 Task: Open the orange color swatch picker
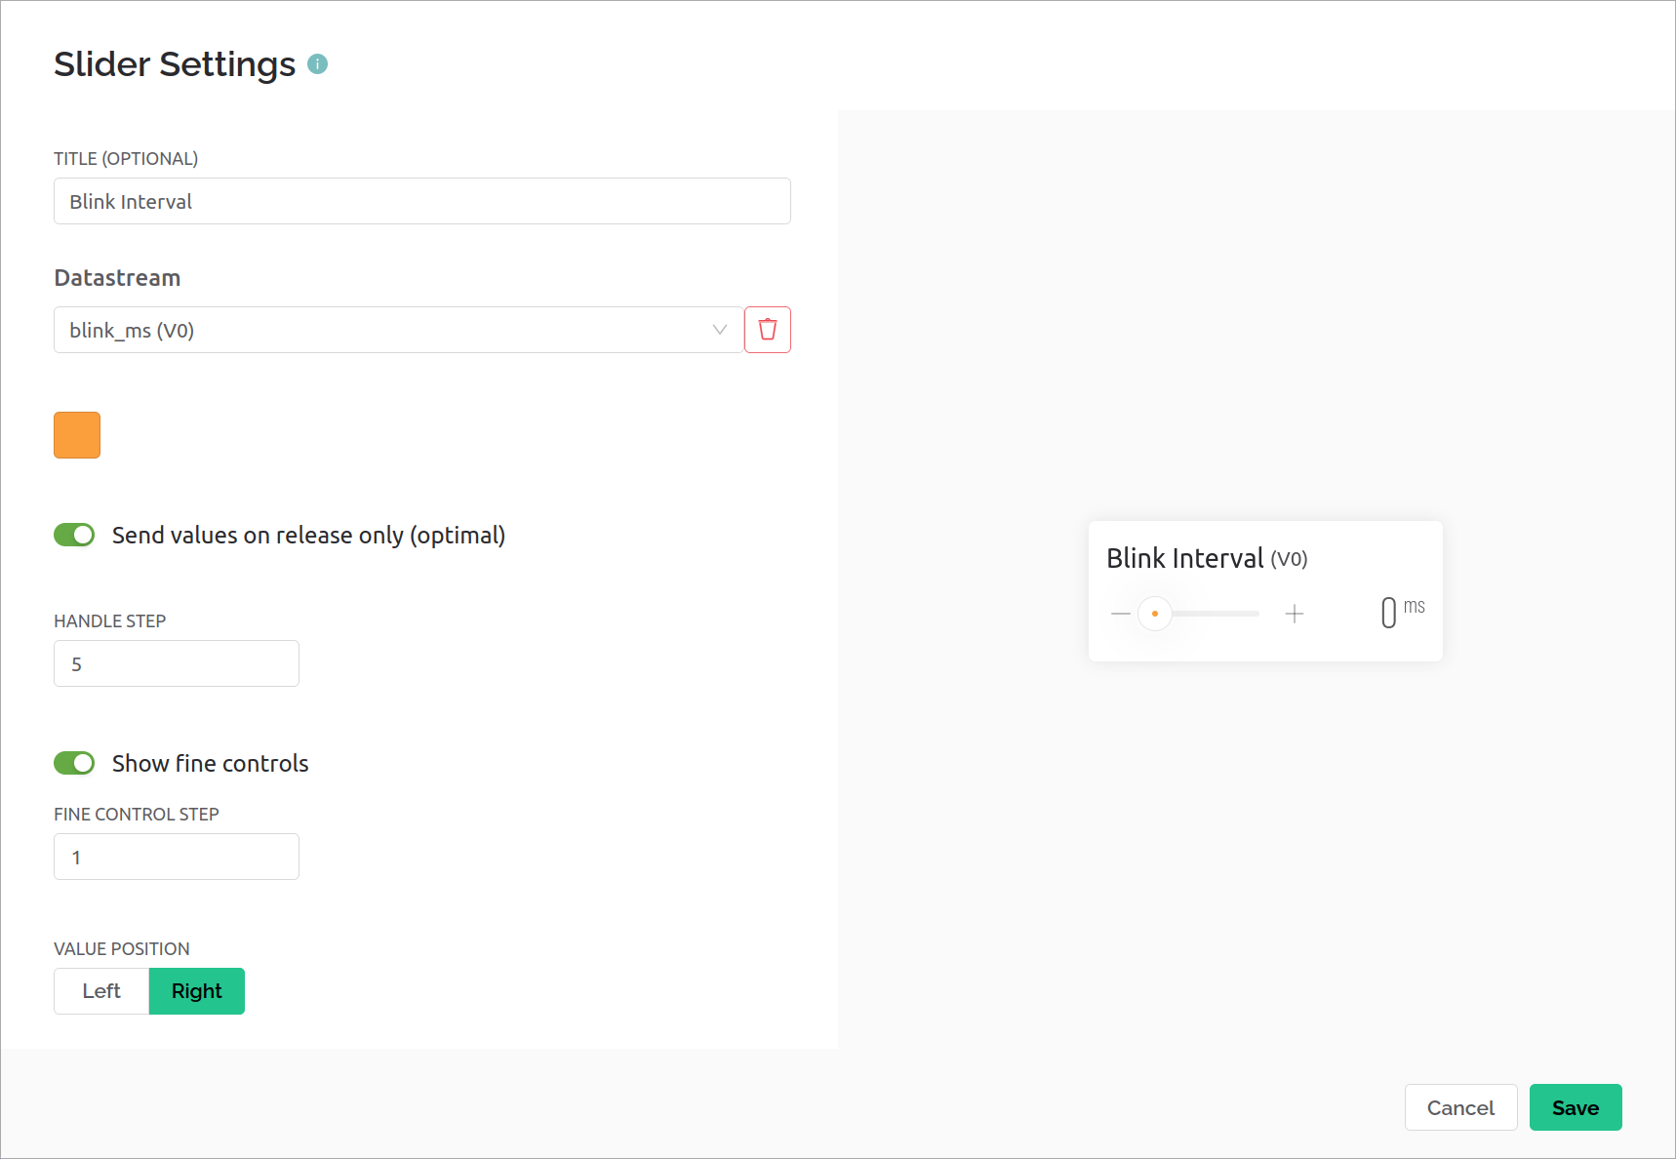(x=76, y=435)
